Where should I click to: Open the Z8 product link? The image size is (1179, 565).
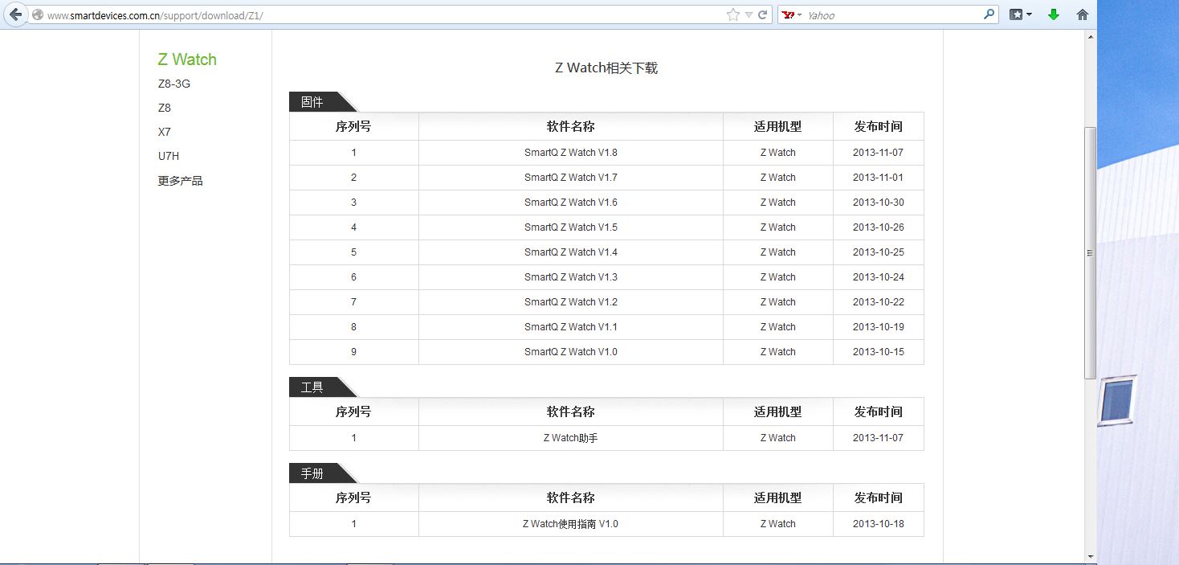coord(165,108)
